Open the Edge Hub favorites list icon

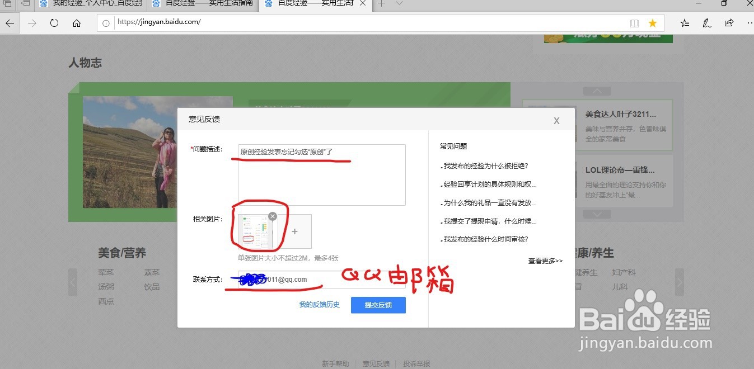(x=684, y=23)
